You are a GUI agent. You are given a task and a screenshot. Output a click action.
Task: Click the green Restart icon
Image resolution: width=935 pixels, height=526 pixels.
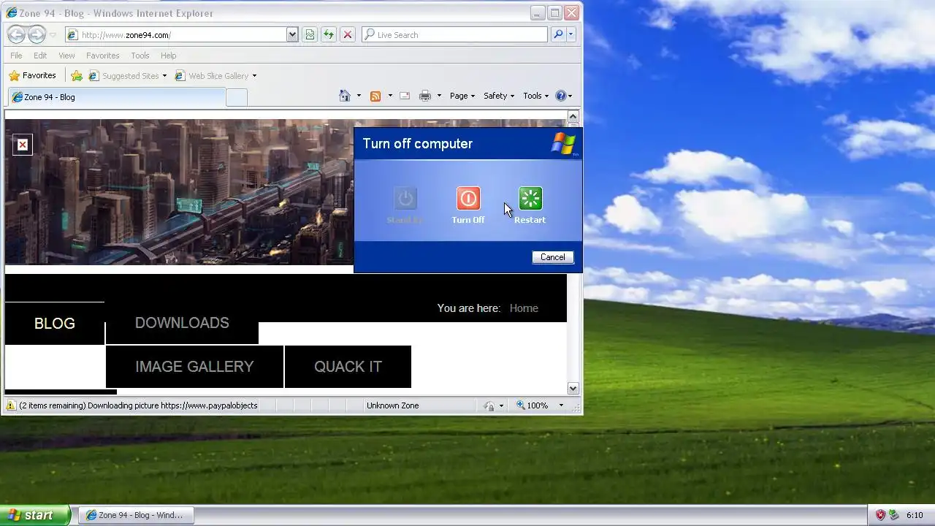530,198
